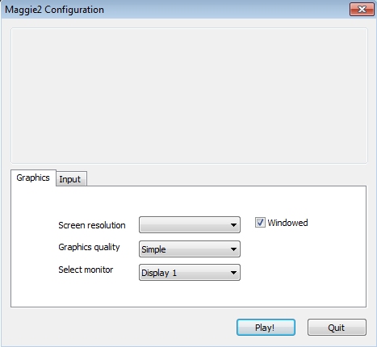Select the Simple value text in dropdown

click(x=153, y=249)
